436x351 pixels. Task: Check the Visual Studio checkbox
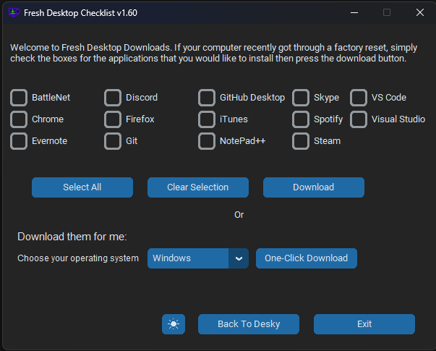click(359, 119)
